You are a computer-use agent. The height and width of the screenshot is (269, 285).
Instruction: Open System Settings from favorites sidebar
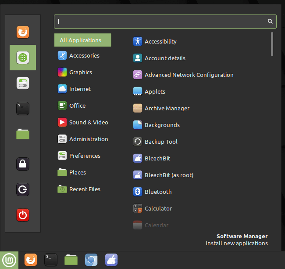[23, 83]
